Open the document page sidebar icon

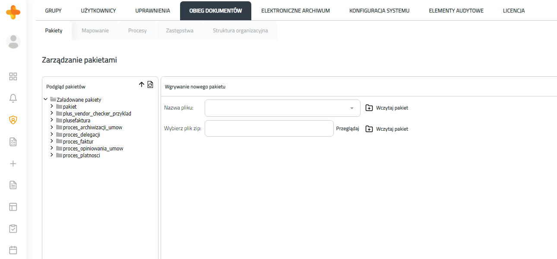[x=13, y=185]
